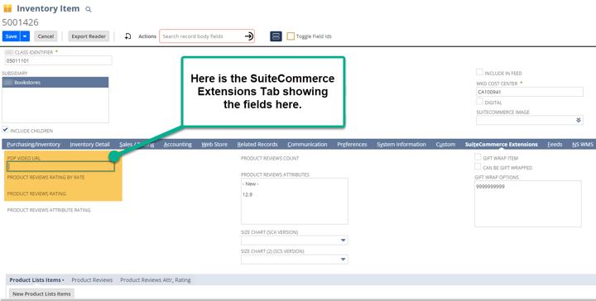Open the Web Store tab
The width and height of the screenshot is (596, 301).
click(214, 144)
